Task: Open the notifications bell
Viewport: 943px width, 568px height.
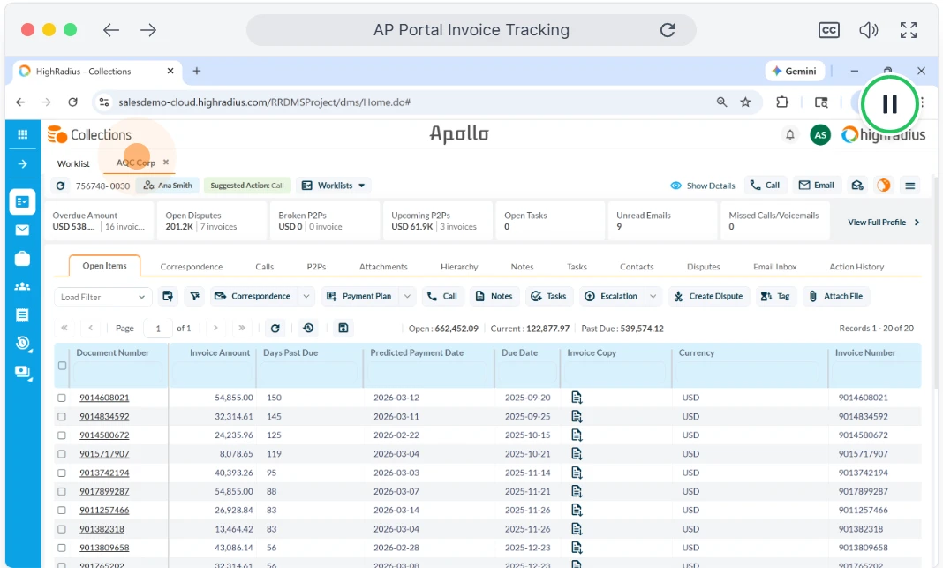Action: pyautogui.click(x=790, y=135)
